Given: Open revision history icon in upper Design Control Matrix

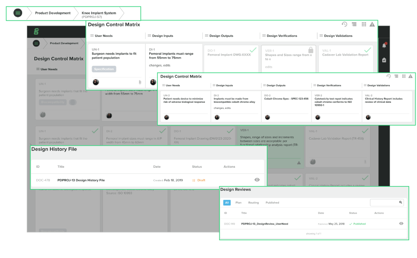Looking at the screenshot, I should (x=344, y=24).
